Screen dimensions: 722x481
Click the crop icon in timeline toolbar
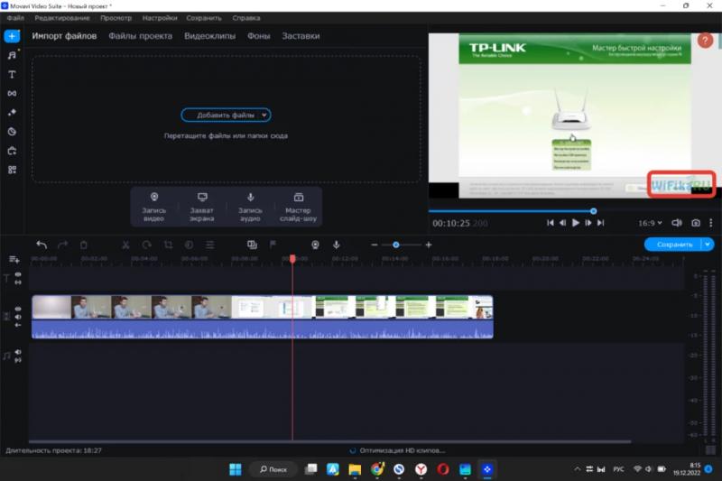[x=168, y=245]
